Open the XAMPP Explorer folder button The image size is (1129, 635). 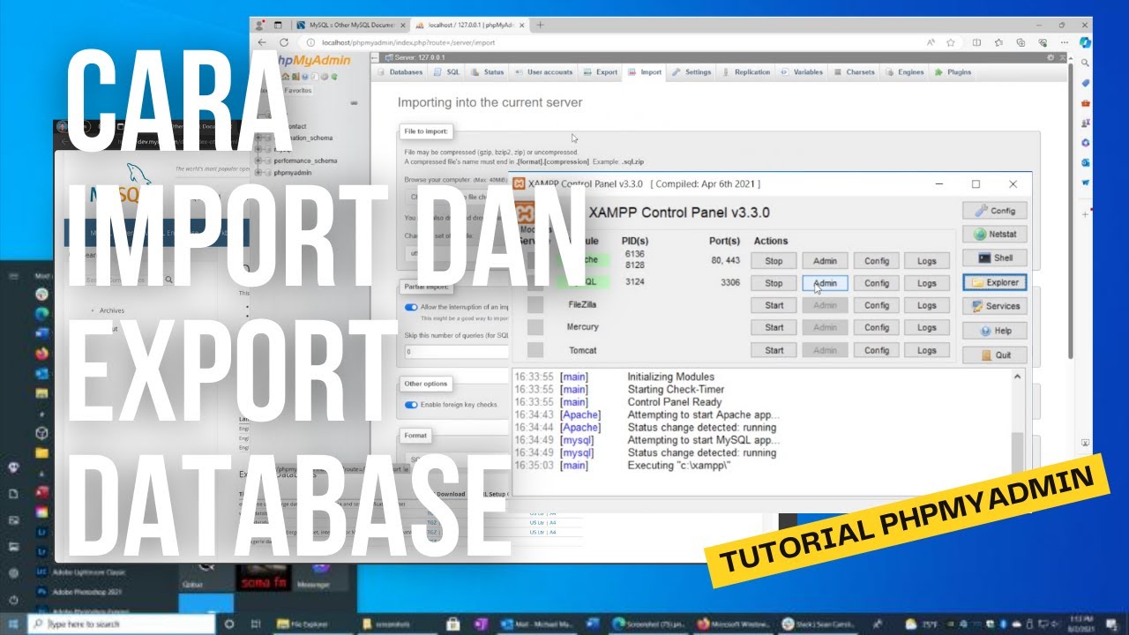pyautogui.click(x=995, y=283)
